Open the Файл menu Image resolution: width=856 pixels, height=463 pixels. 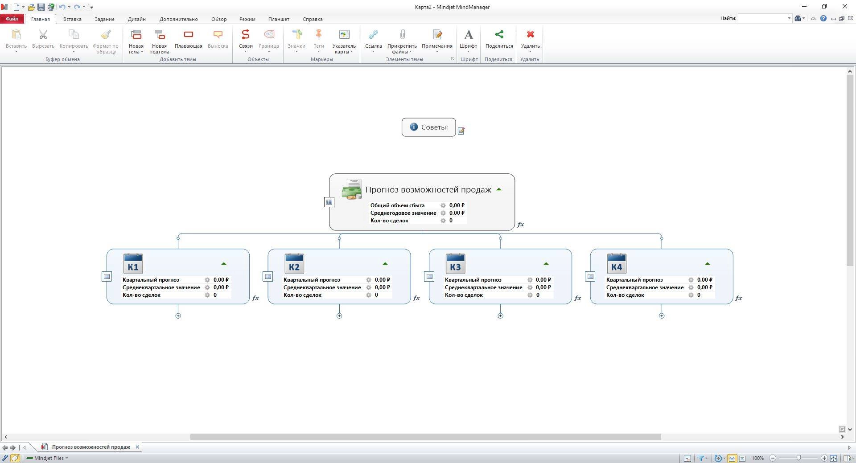tap(12, 19)
